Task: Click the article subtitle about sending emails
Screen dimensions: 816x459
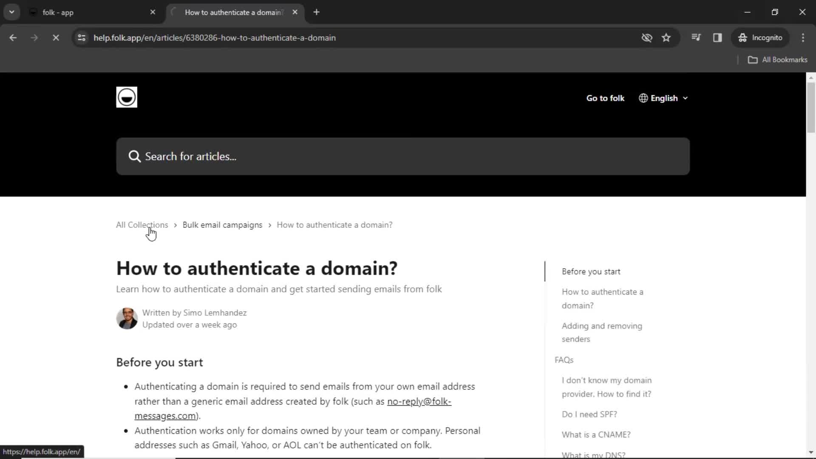Action: [279, 289]
